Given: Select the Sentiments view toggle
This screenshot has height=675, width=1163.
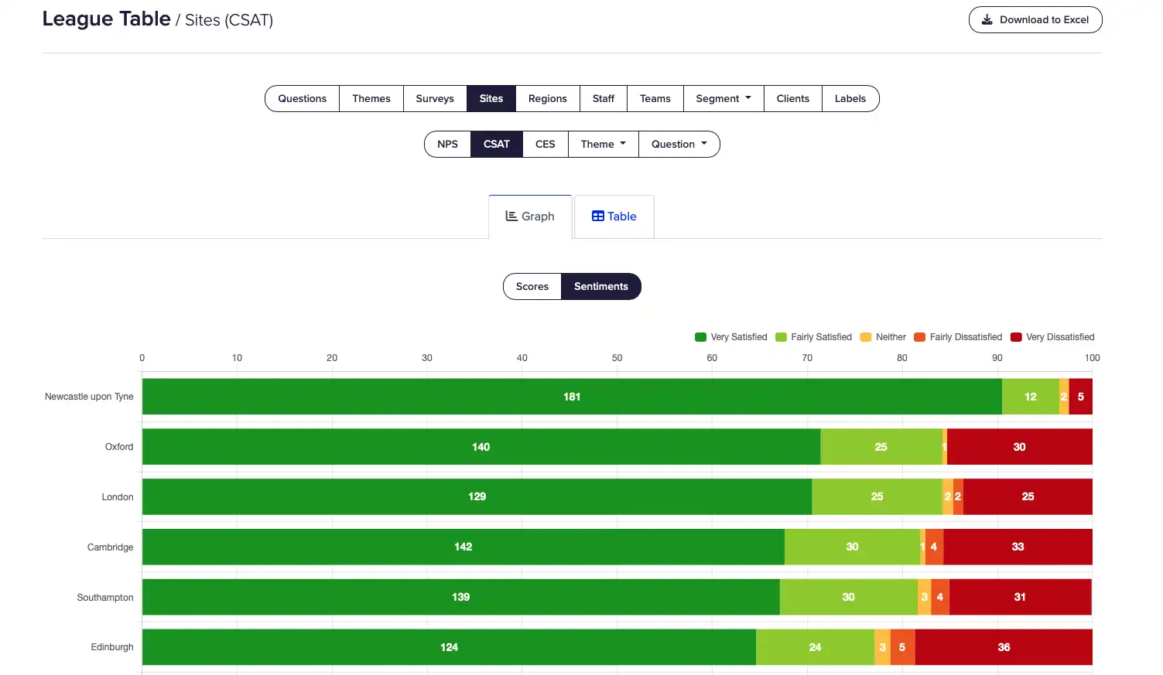Looking at the screenshot, I should coord(600,287).
